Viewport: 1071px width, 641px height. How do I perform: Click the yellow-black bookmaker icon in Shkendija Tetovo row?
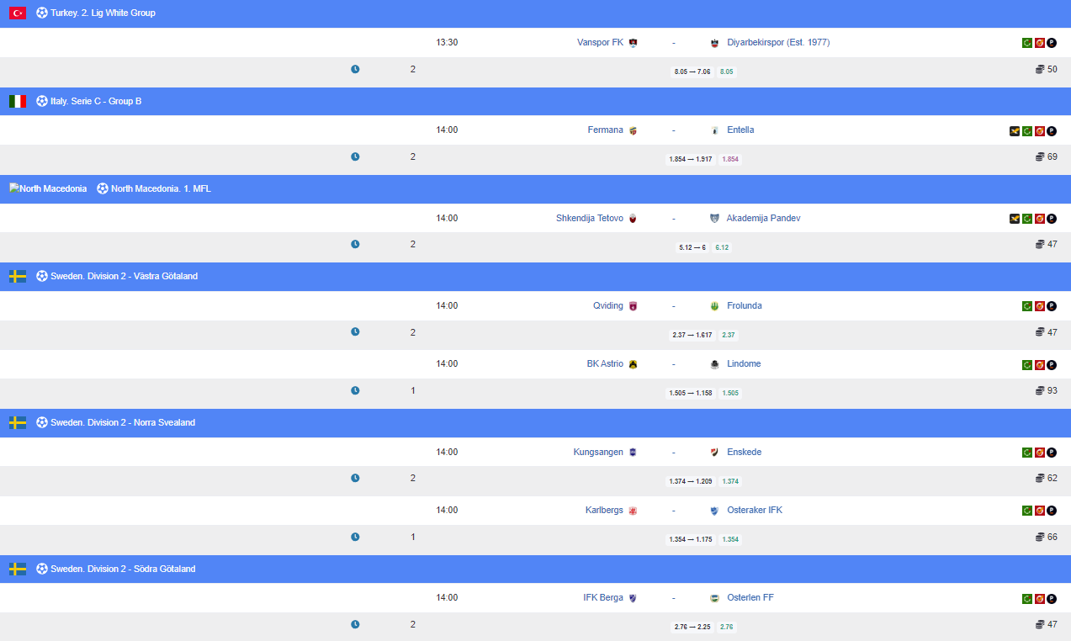point(1015,219)
